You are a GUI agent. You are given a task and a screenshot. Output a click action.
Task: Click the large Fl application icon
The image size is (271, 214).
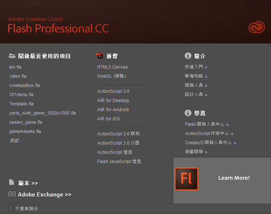tap(186, 179)
